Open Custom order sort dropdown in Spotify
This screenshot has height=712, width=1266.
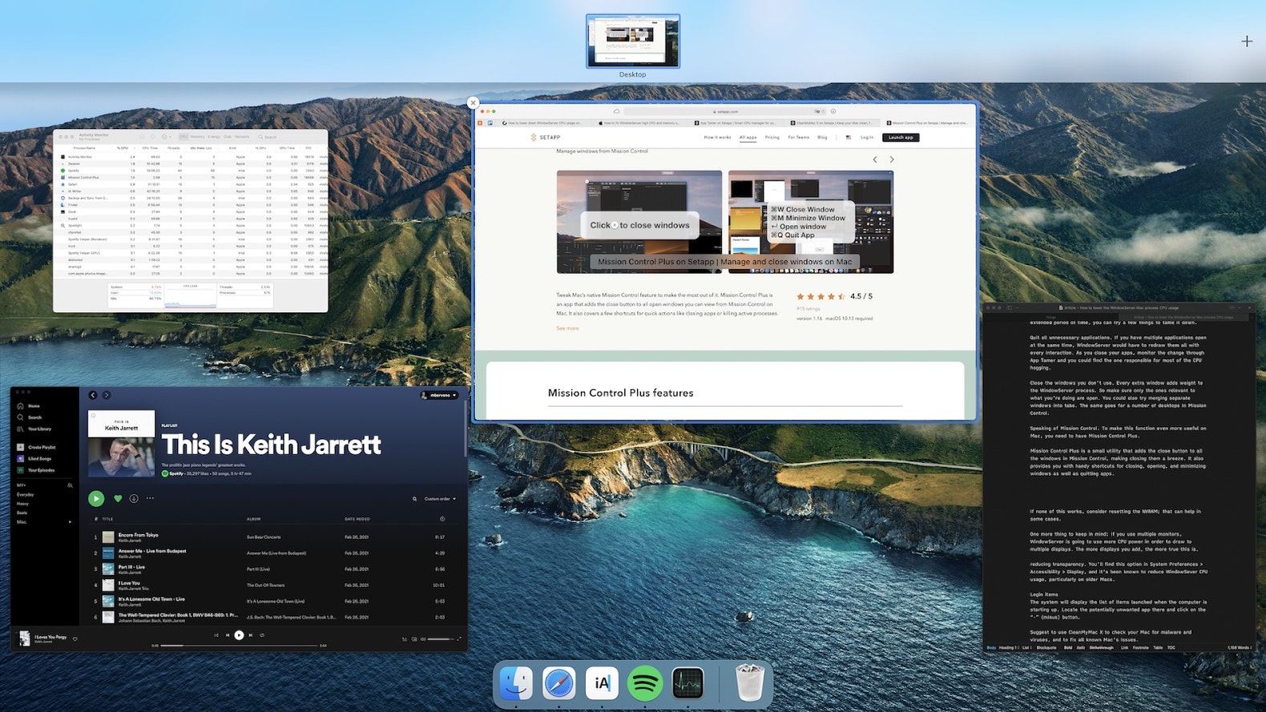tap(440, 499)
